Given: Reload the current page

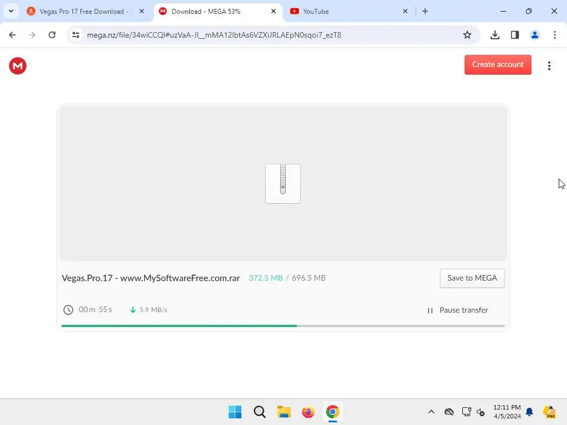Looking at the screenshot, I should 52,35.
